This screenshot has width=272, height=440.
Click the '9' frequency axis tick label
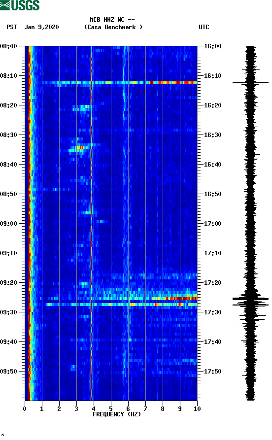point(180,409)
